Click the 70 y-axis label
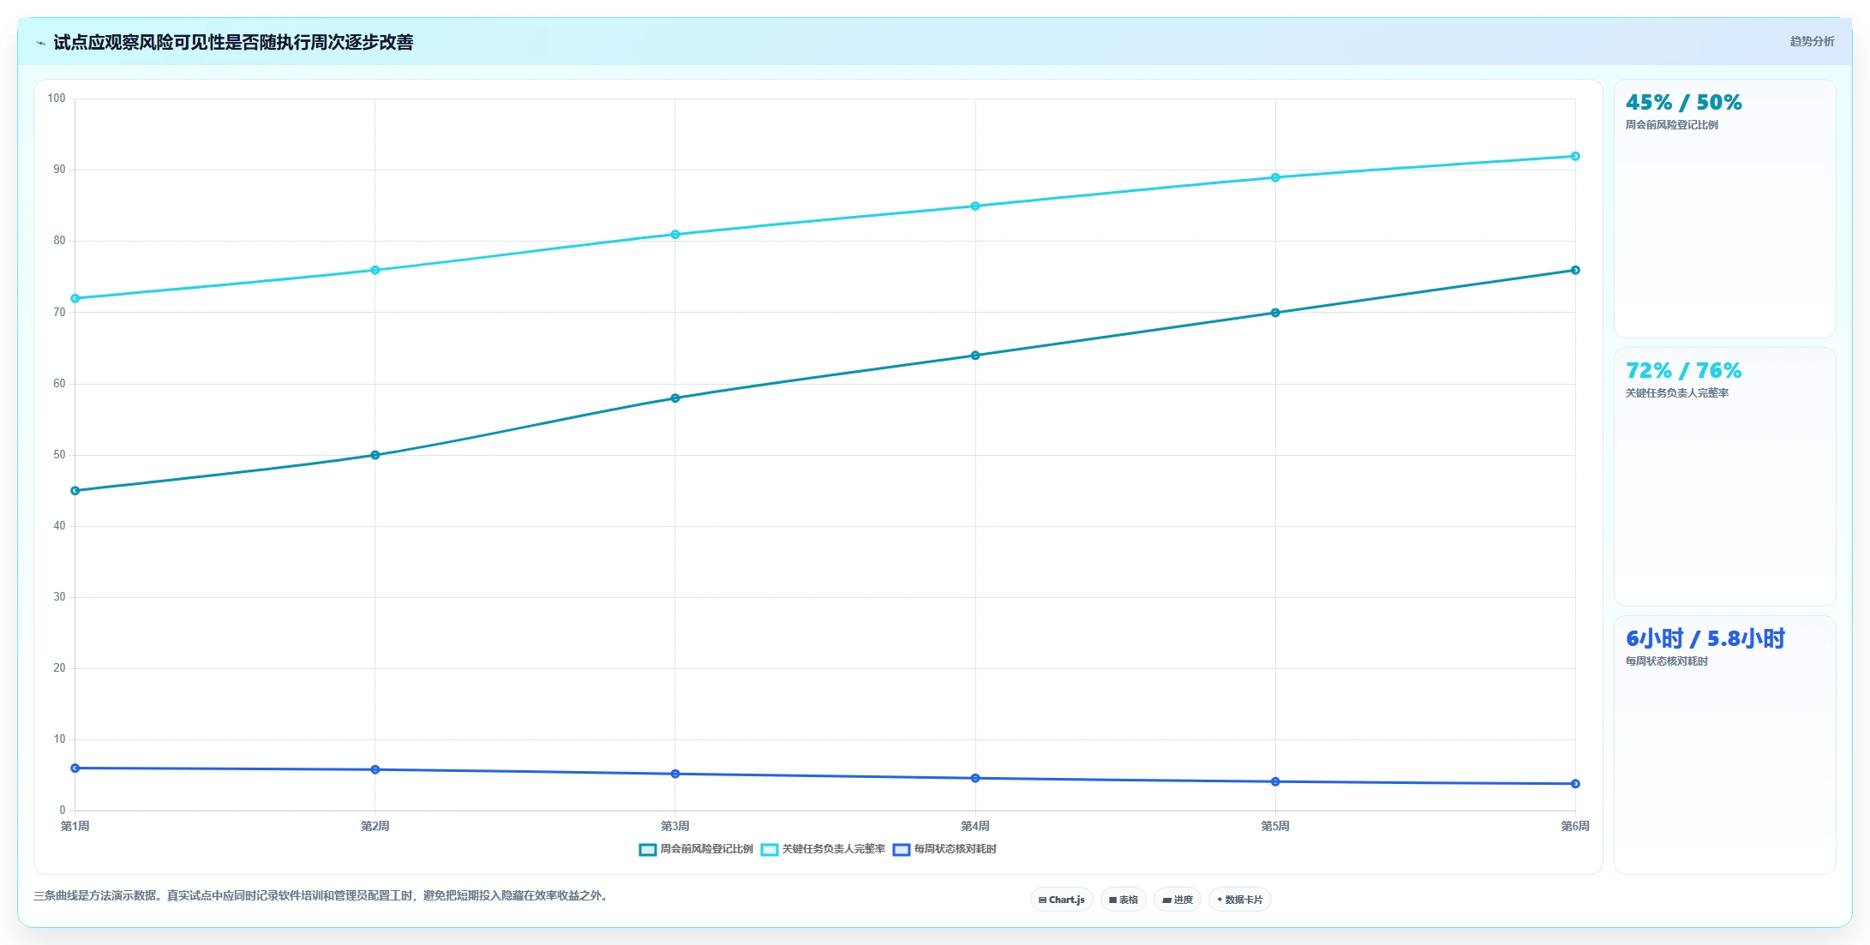Screen dimensions: 1870x945 pyautogui.click(x=59, y=313)
